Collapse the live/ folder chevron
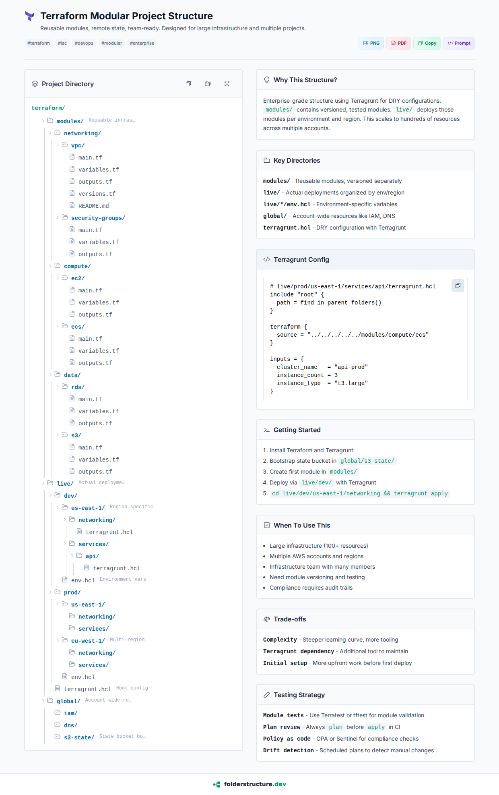499x795 pixels. tap(43, 483)
